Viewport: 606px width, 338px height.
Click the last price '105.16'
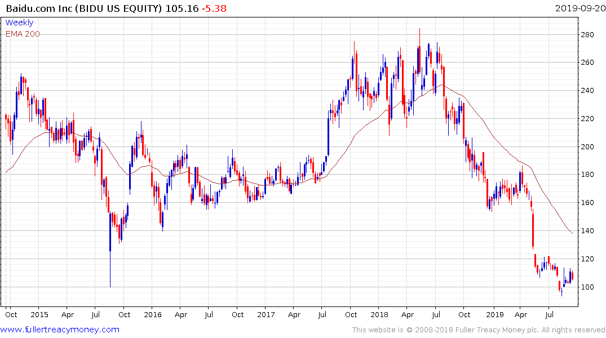click(182, 8)
